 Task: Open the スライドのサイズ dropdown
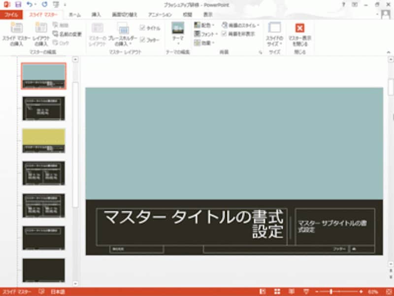275,34
